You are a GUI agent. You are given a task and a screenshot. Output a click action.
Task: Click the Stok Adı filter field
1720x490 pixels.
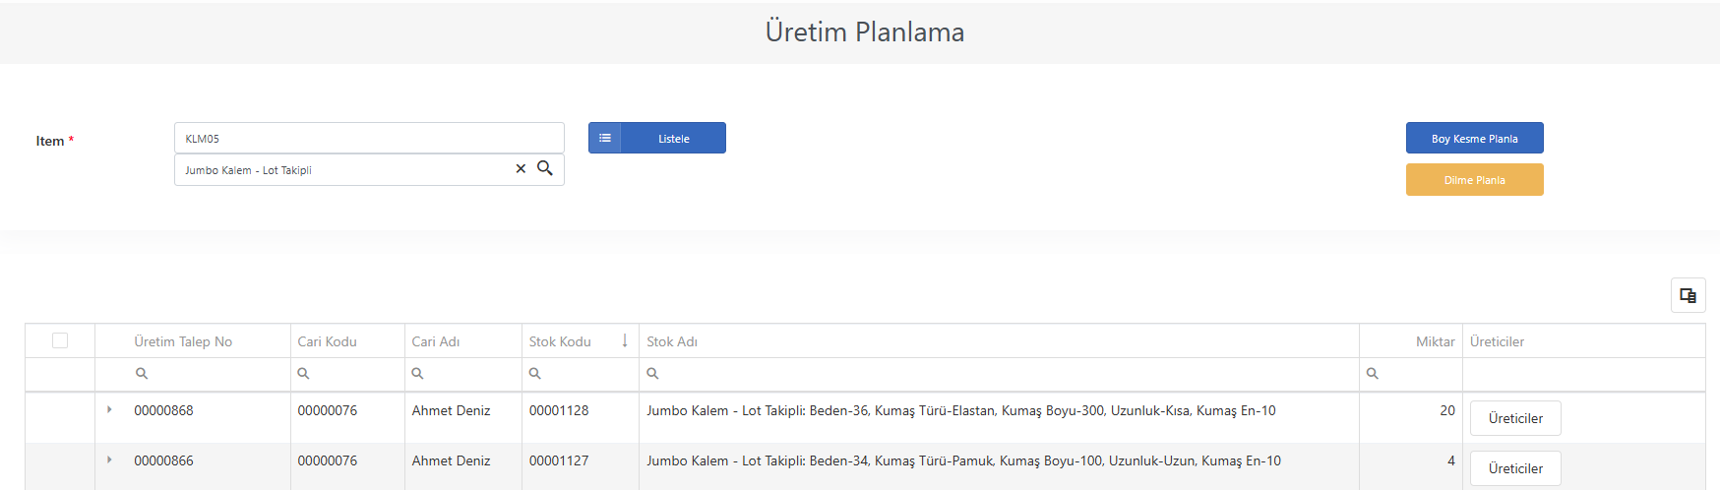(x=999, y=374)
